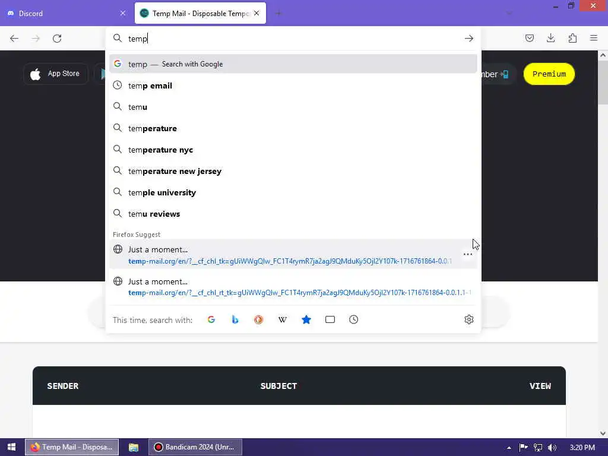Click the VIEW column header
Image resolution: width=608 pixels, height=456 pixels.
tap(540, 386)
